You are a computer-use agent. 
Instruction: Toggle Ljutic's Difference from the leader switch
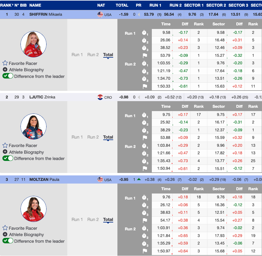click(x=8, y=158)
